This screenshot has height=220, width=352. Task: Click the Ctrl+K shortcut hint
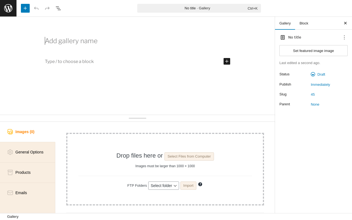(x=252, y=8)
